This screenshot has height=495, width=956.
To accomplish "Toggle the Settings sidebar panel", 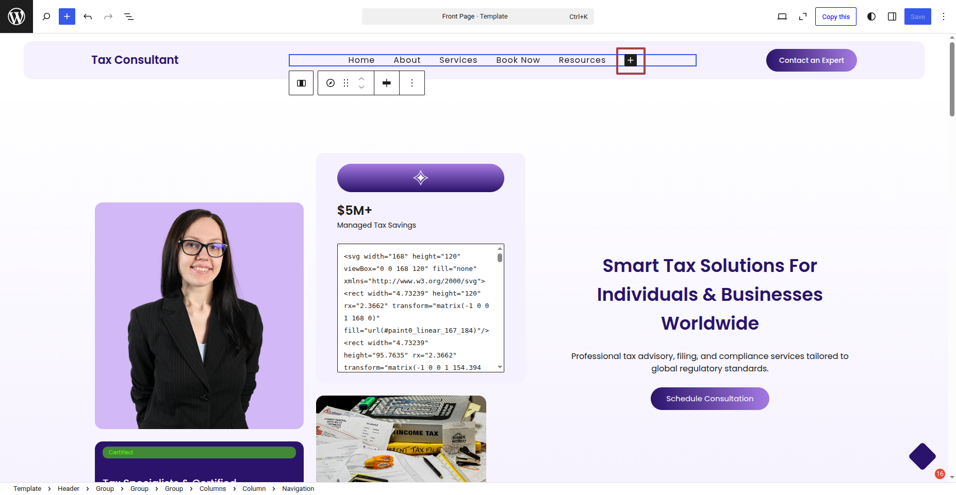I will coord(892,16).
